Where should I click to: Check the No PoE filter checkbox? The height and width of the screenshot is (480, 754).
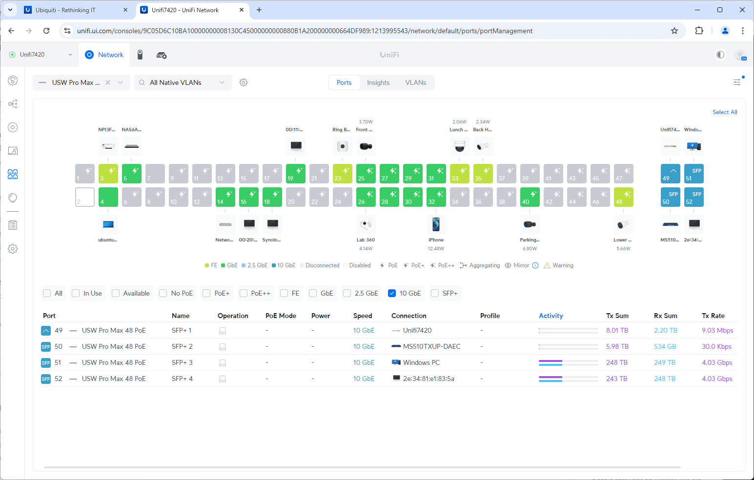(163, 293)
